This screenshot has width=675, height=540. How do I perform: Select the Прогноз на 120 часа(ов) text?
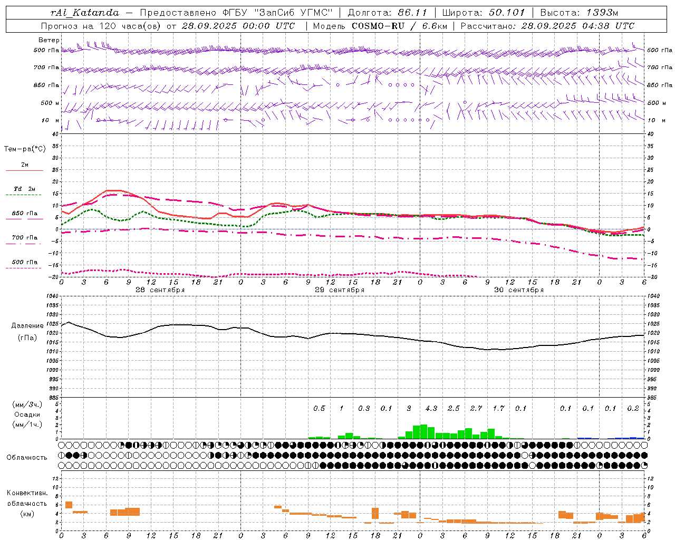click(x=101, y=26)
